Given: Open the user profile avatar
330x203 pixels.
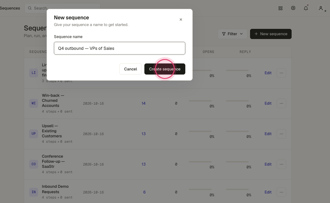Looking at the screenshot, I should 321,8.
